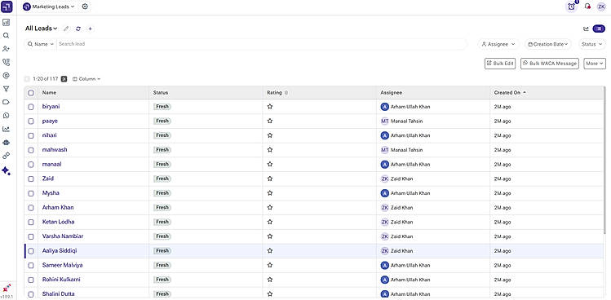Open the Marketing Leads workspace dropdown
This screenshot has height=300, width=611.
[x=49, y=7]
